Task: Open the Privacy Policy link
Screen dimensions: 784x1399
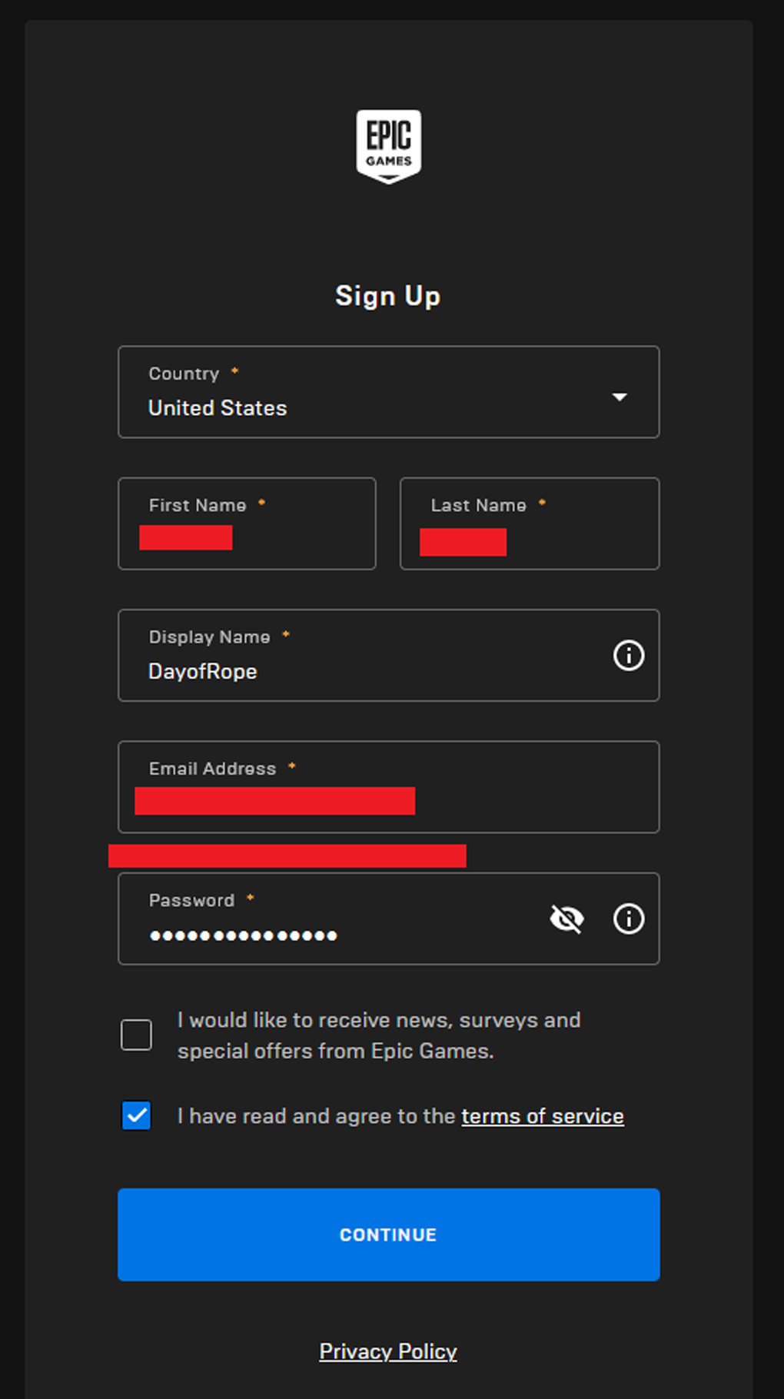Action: tap(388, 1351)
